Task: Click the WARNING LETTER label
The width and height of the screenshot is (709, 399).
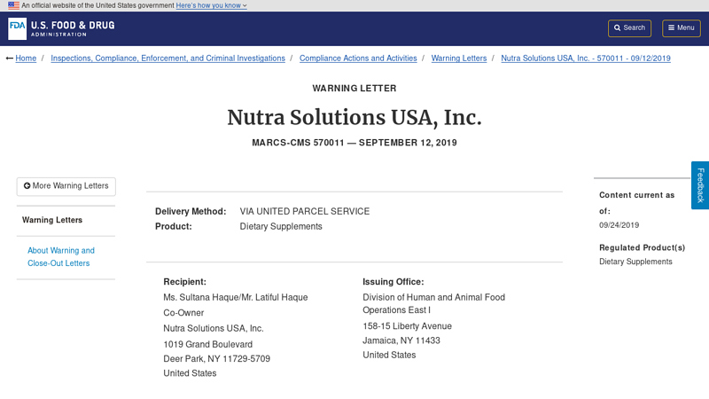Action: pyautogui.click(x=354, y=89)
